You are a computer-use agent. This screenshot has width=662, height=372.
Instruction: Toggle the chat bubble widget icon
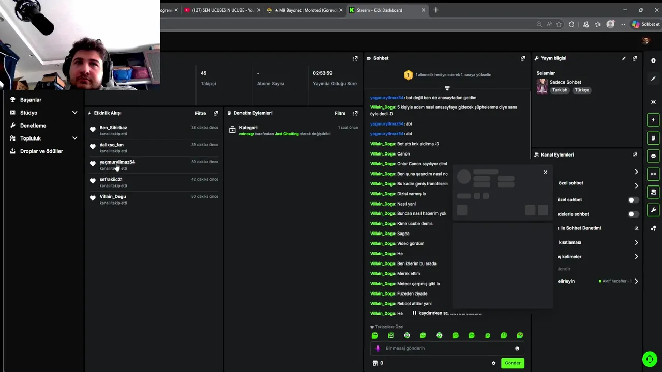(653, 156)
